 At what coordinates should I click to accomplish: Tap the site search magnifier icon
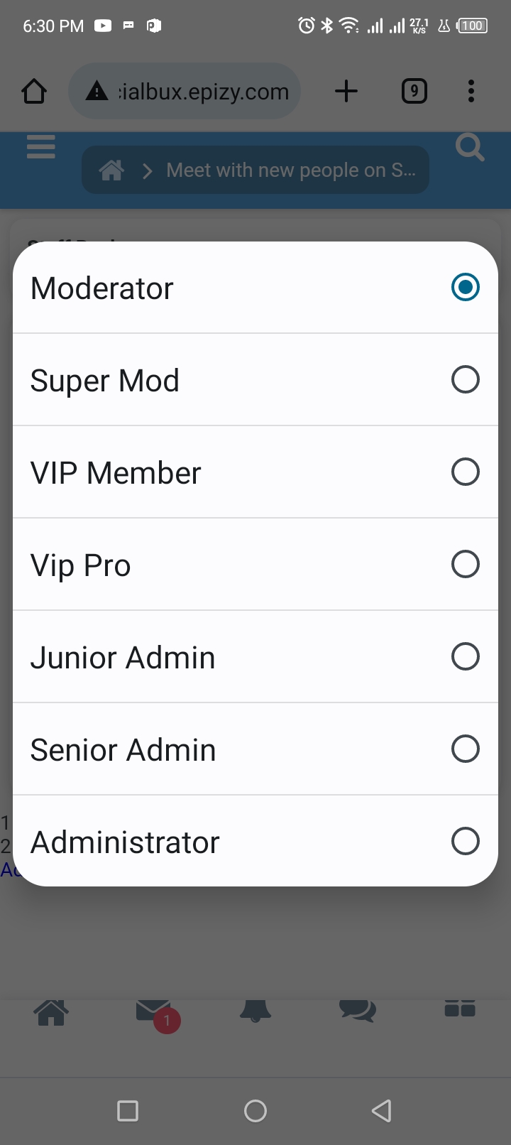469,148
